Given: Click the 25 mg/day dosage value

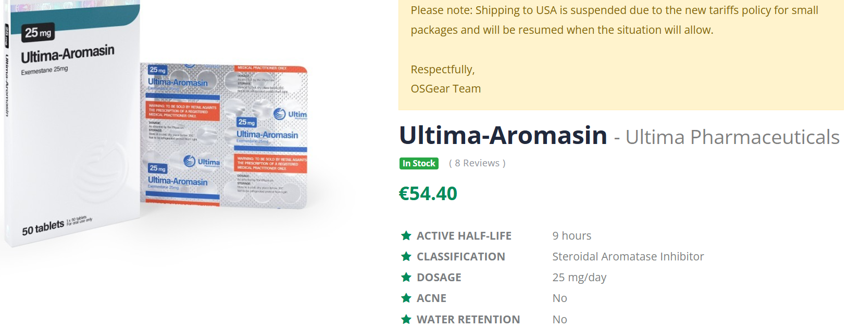Looking at the screenshot, I should coord(579,277).
